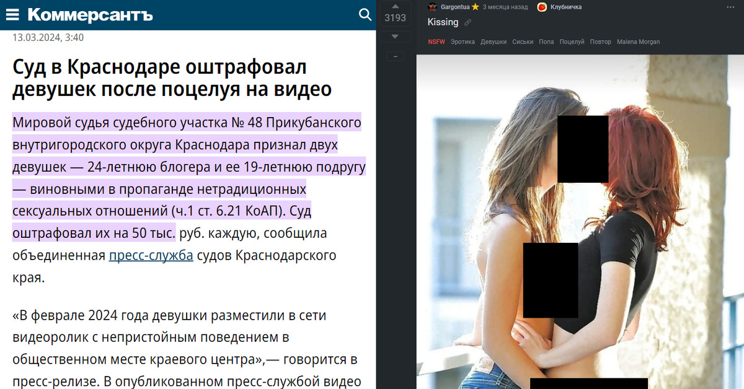Screen dimensions: 744x389
Task: Click the Kommersant search magnifier icon
Action: (x=365, y=14)
